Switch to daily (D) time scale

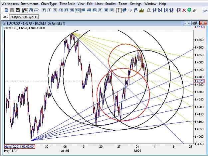point(100,10)
